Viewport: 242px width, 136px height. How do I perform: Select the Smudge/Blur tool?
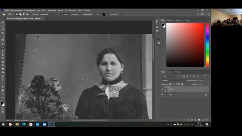pyautogui.click(x=3, y=69)
